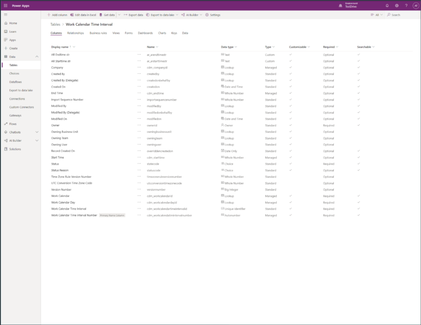Screen dimensions: 421x325
Task: Click Settings in the command bar
Action: [213, 15]
